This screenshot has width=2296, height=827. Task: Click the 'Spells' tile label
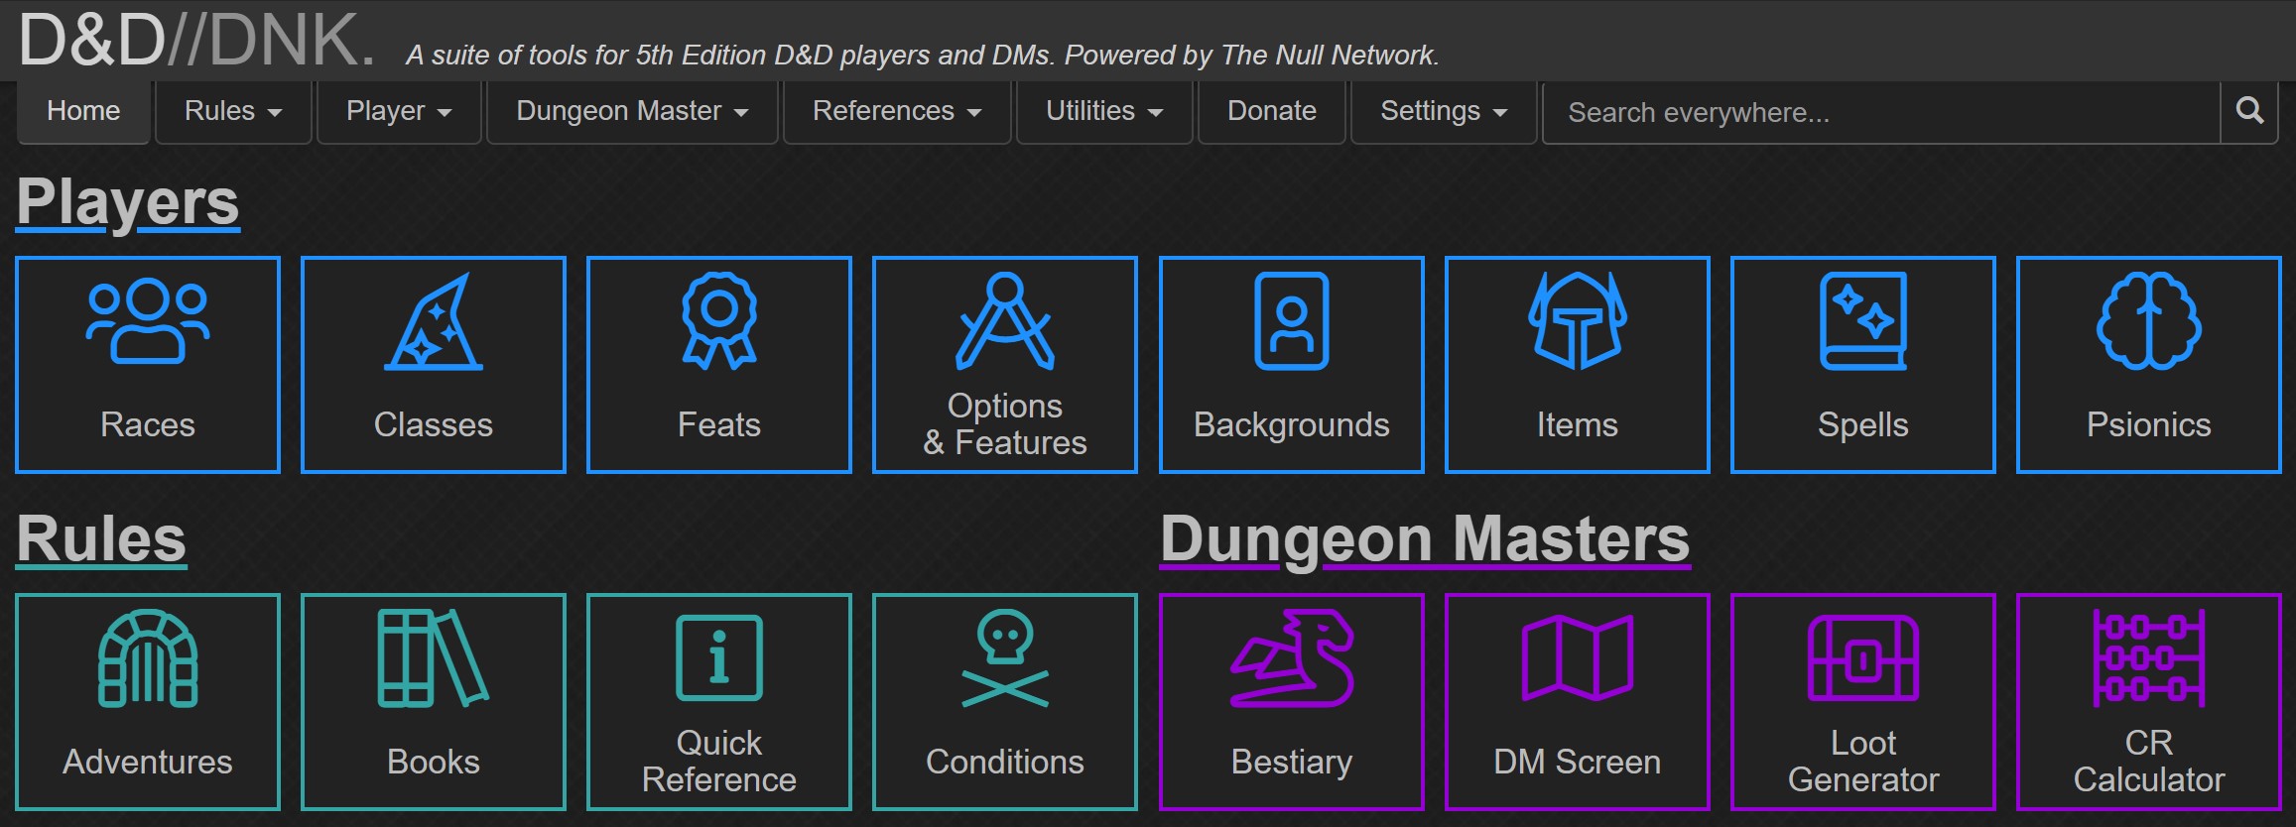[1863, 424]
